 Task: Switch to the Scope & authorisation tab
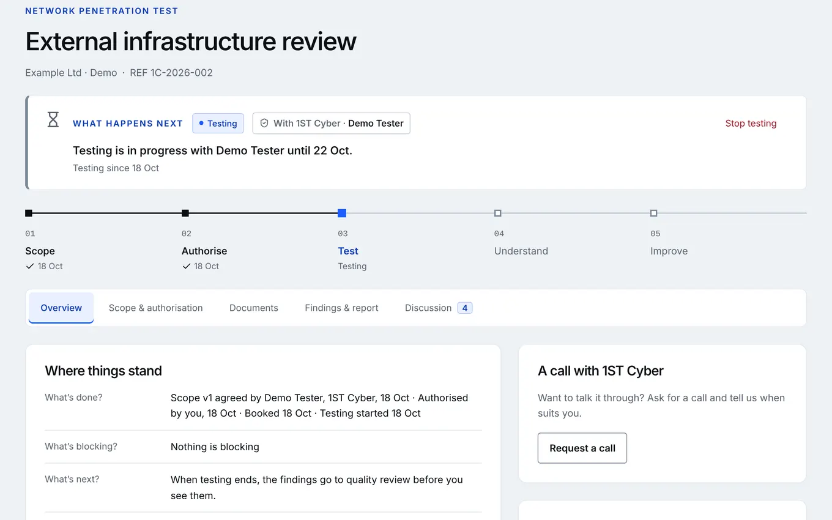pos(155,308)
